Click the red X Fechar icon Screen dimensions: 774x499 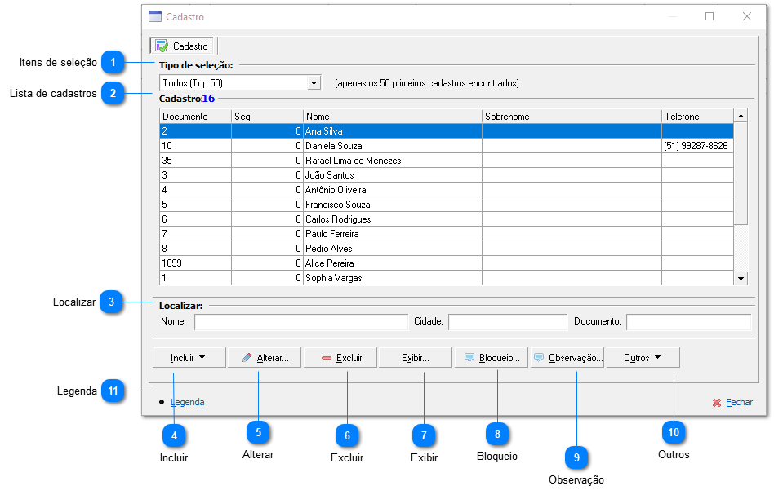point(717,403)
